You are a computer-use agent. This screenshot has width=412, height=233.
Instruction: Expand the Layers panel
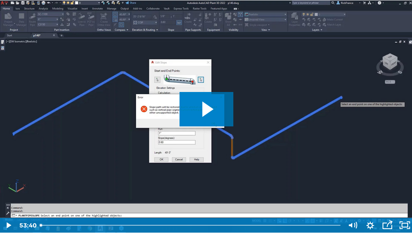(x=317, y=30)
